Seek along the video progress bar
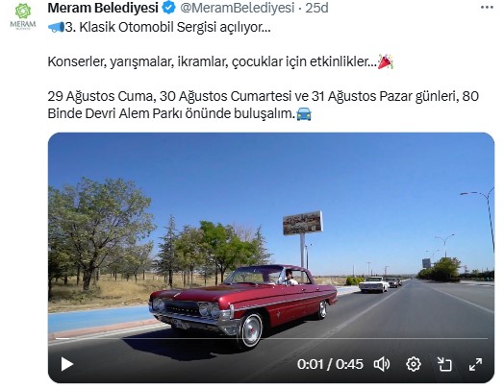The image size is (504, 389). (x=271, y=338)
